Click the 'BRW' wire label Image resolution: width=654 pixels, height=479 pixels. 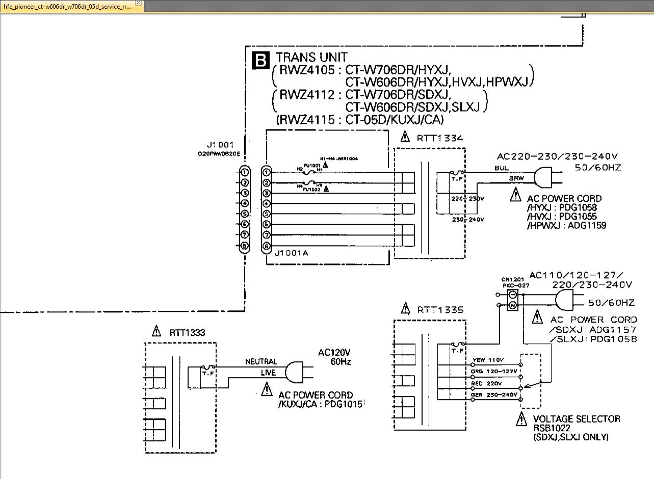[x=516, y=178]
